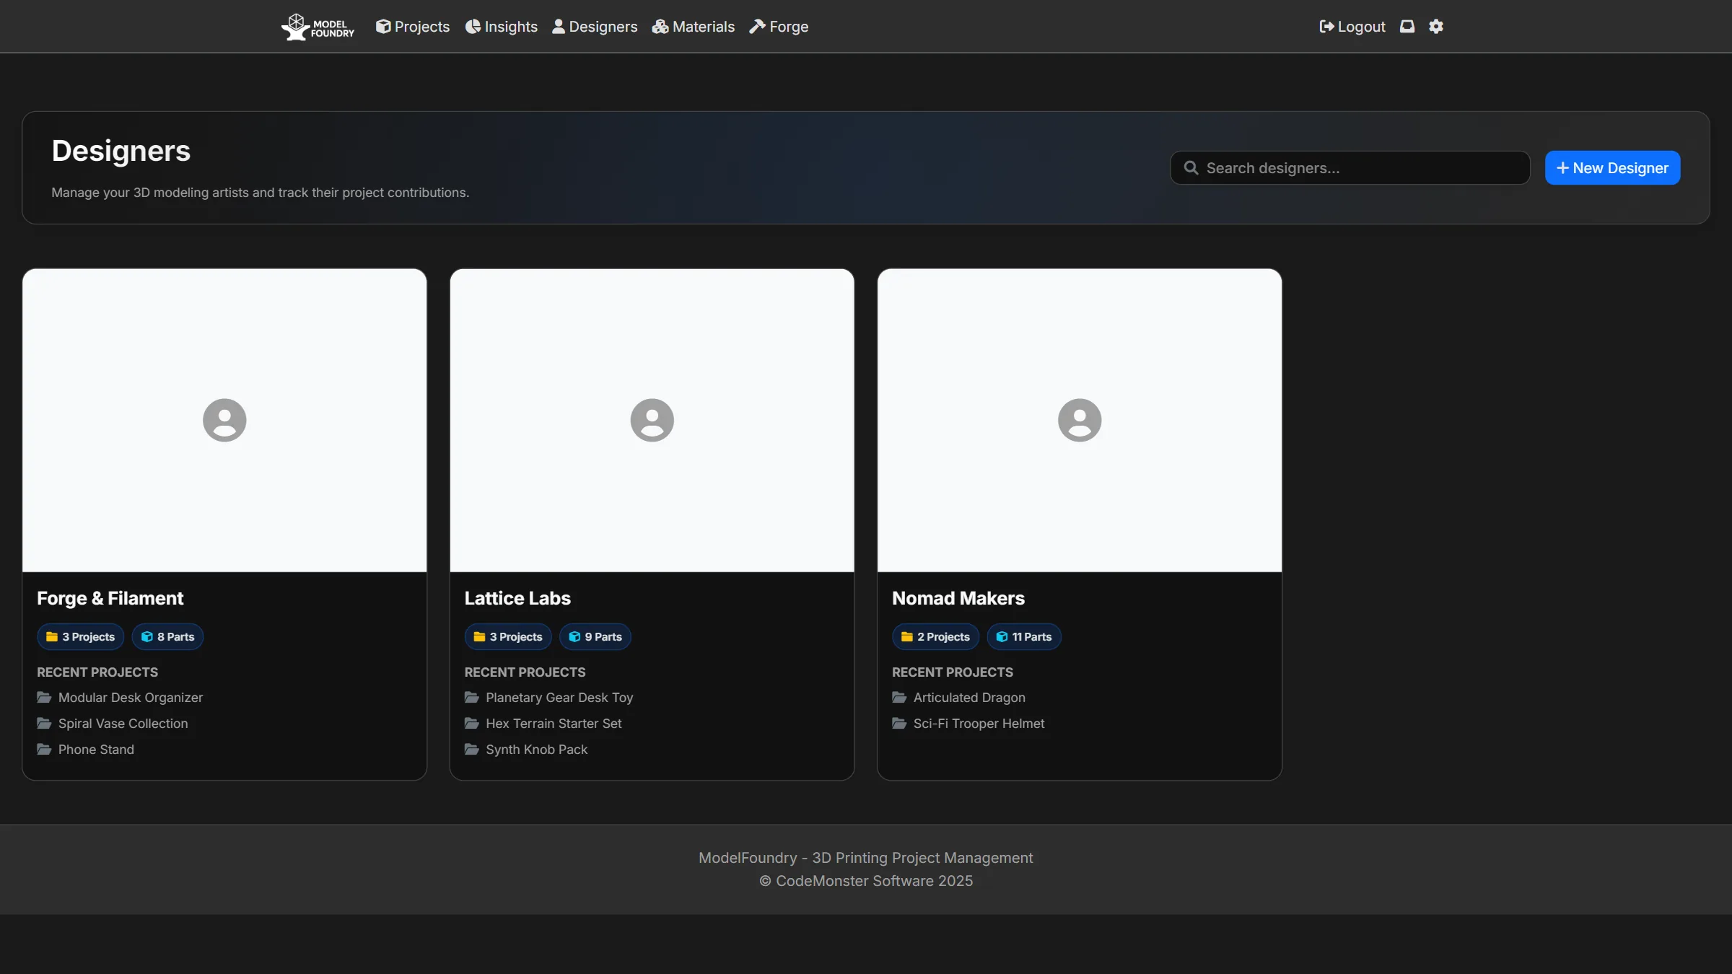Click Forge & Filament avatar placeholder

pos(224,420)
